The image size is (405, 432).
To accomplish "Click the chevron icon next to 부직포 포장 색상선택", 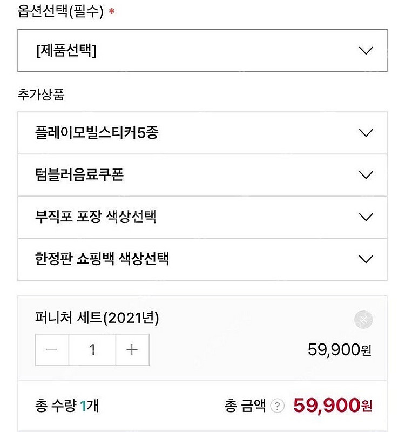I will 366,217.
